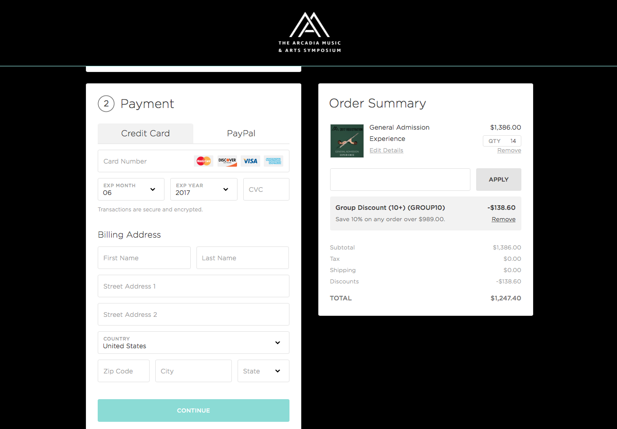This screenshot has width=617, height=429.
Task: Click the Discover card icon
Action: point(227,161)
